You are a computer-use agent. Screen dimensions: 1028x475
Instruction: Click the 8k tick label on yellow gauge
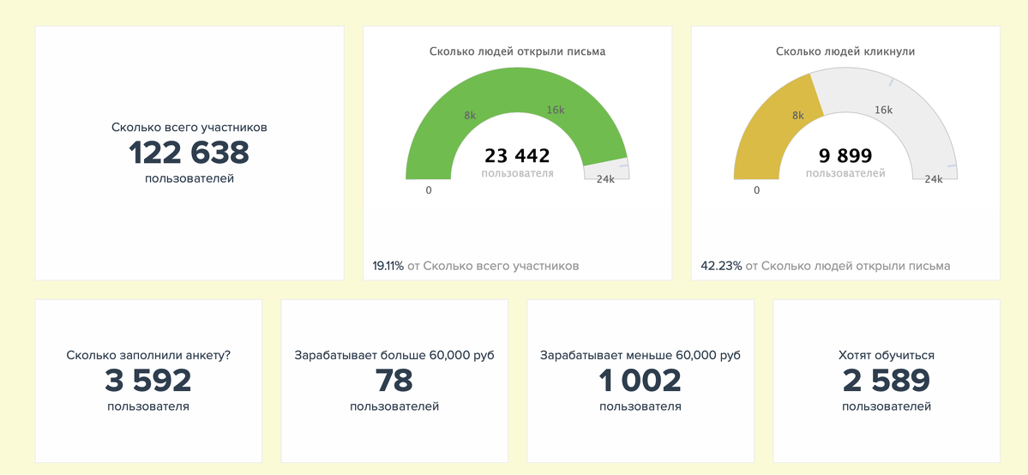point(798,115)
